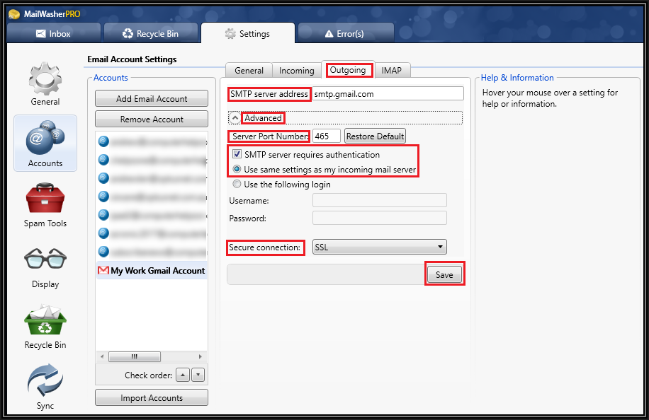
Task: Select the IMAP tab
Action: pos(392,71)
